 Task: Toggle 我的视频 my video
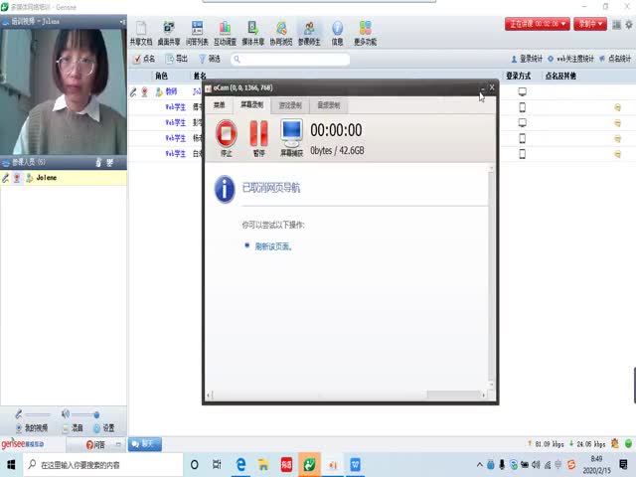coord(32,428)
